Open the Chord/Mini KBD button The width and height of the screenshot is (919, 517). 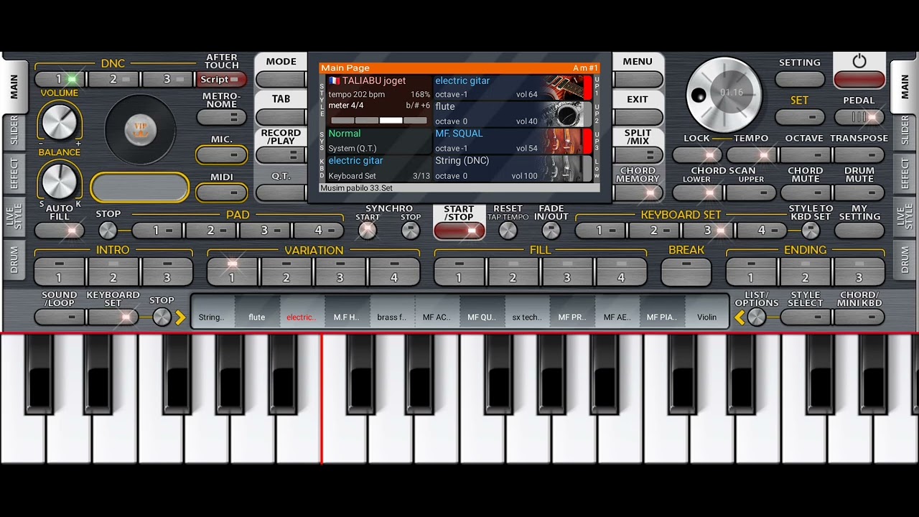click(x=859, y=317)
